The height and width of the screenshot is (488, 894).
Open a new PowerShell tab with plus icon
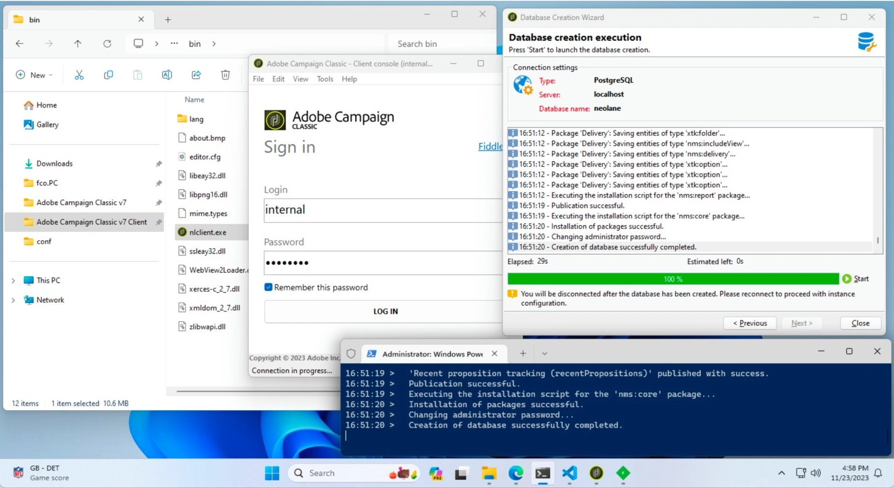[523, 354]
